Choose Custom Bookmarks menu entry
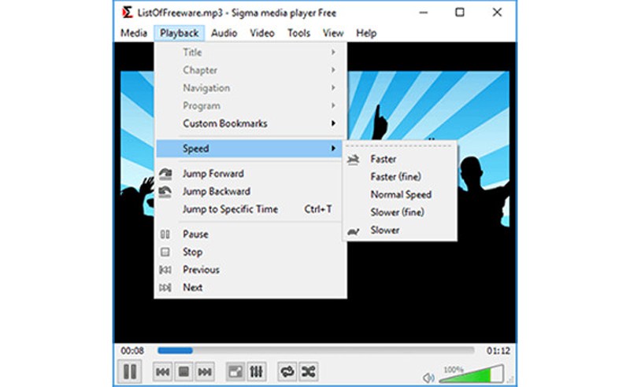Screen dimensions: 630x387 click(x=250, y=123)
